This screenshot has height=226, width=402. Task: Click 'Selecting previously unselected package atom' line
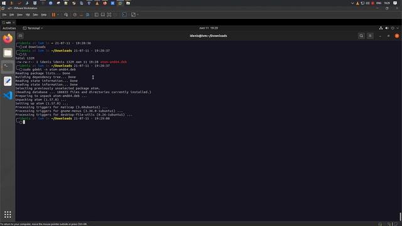pyautogui.click(x=58, y=89)
